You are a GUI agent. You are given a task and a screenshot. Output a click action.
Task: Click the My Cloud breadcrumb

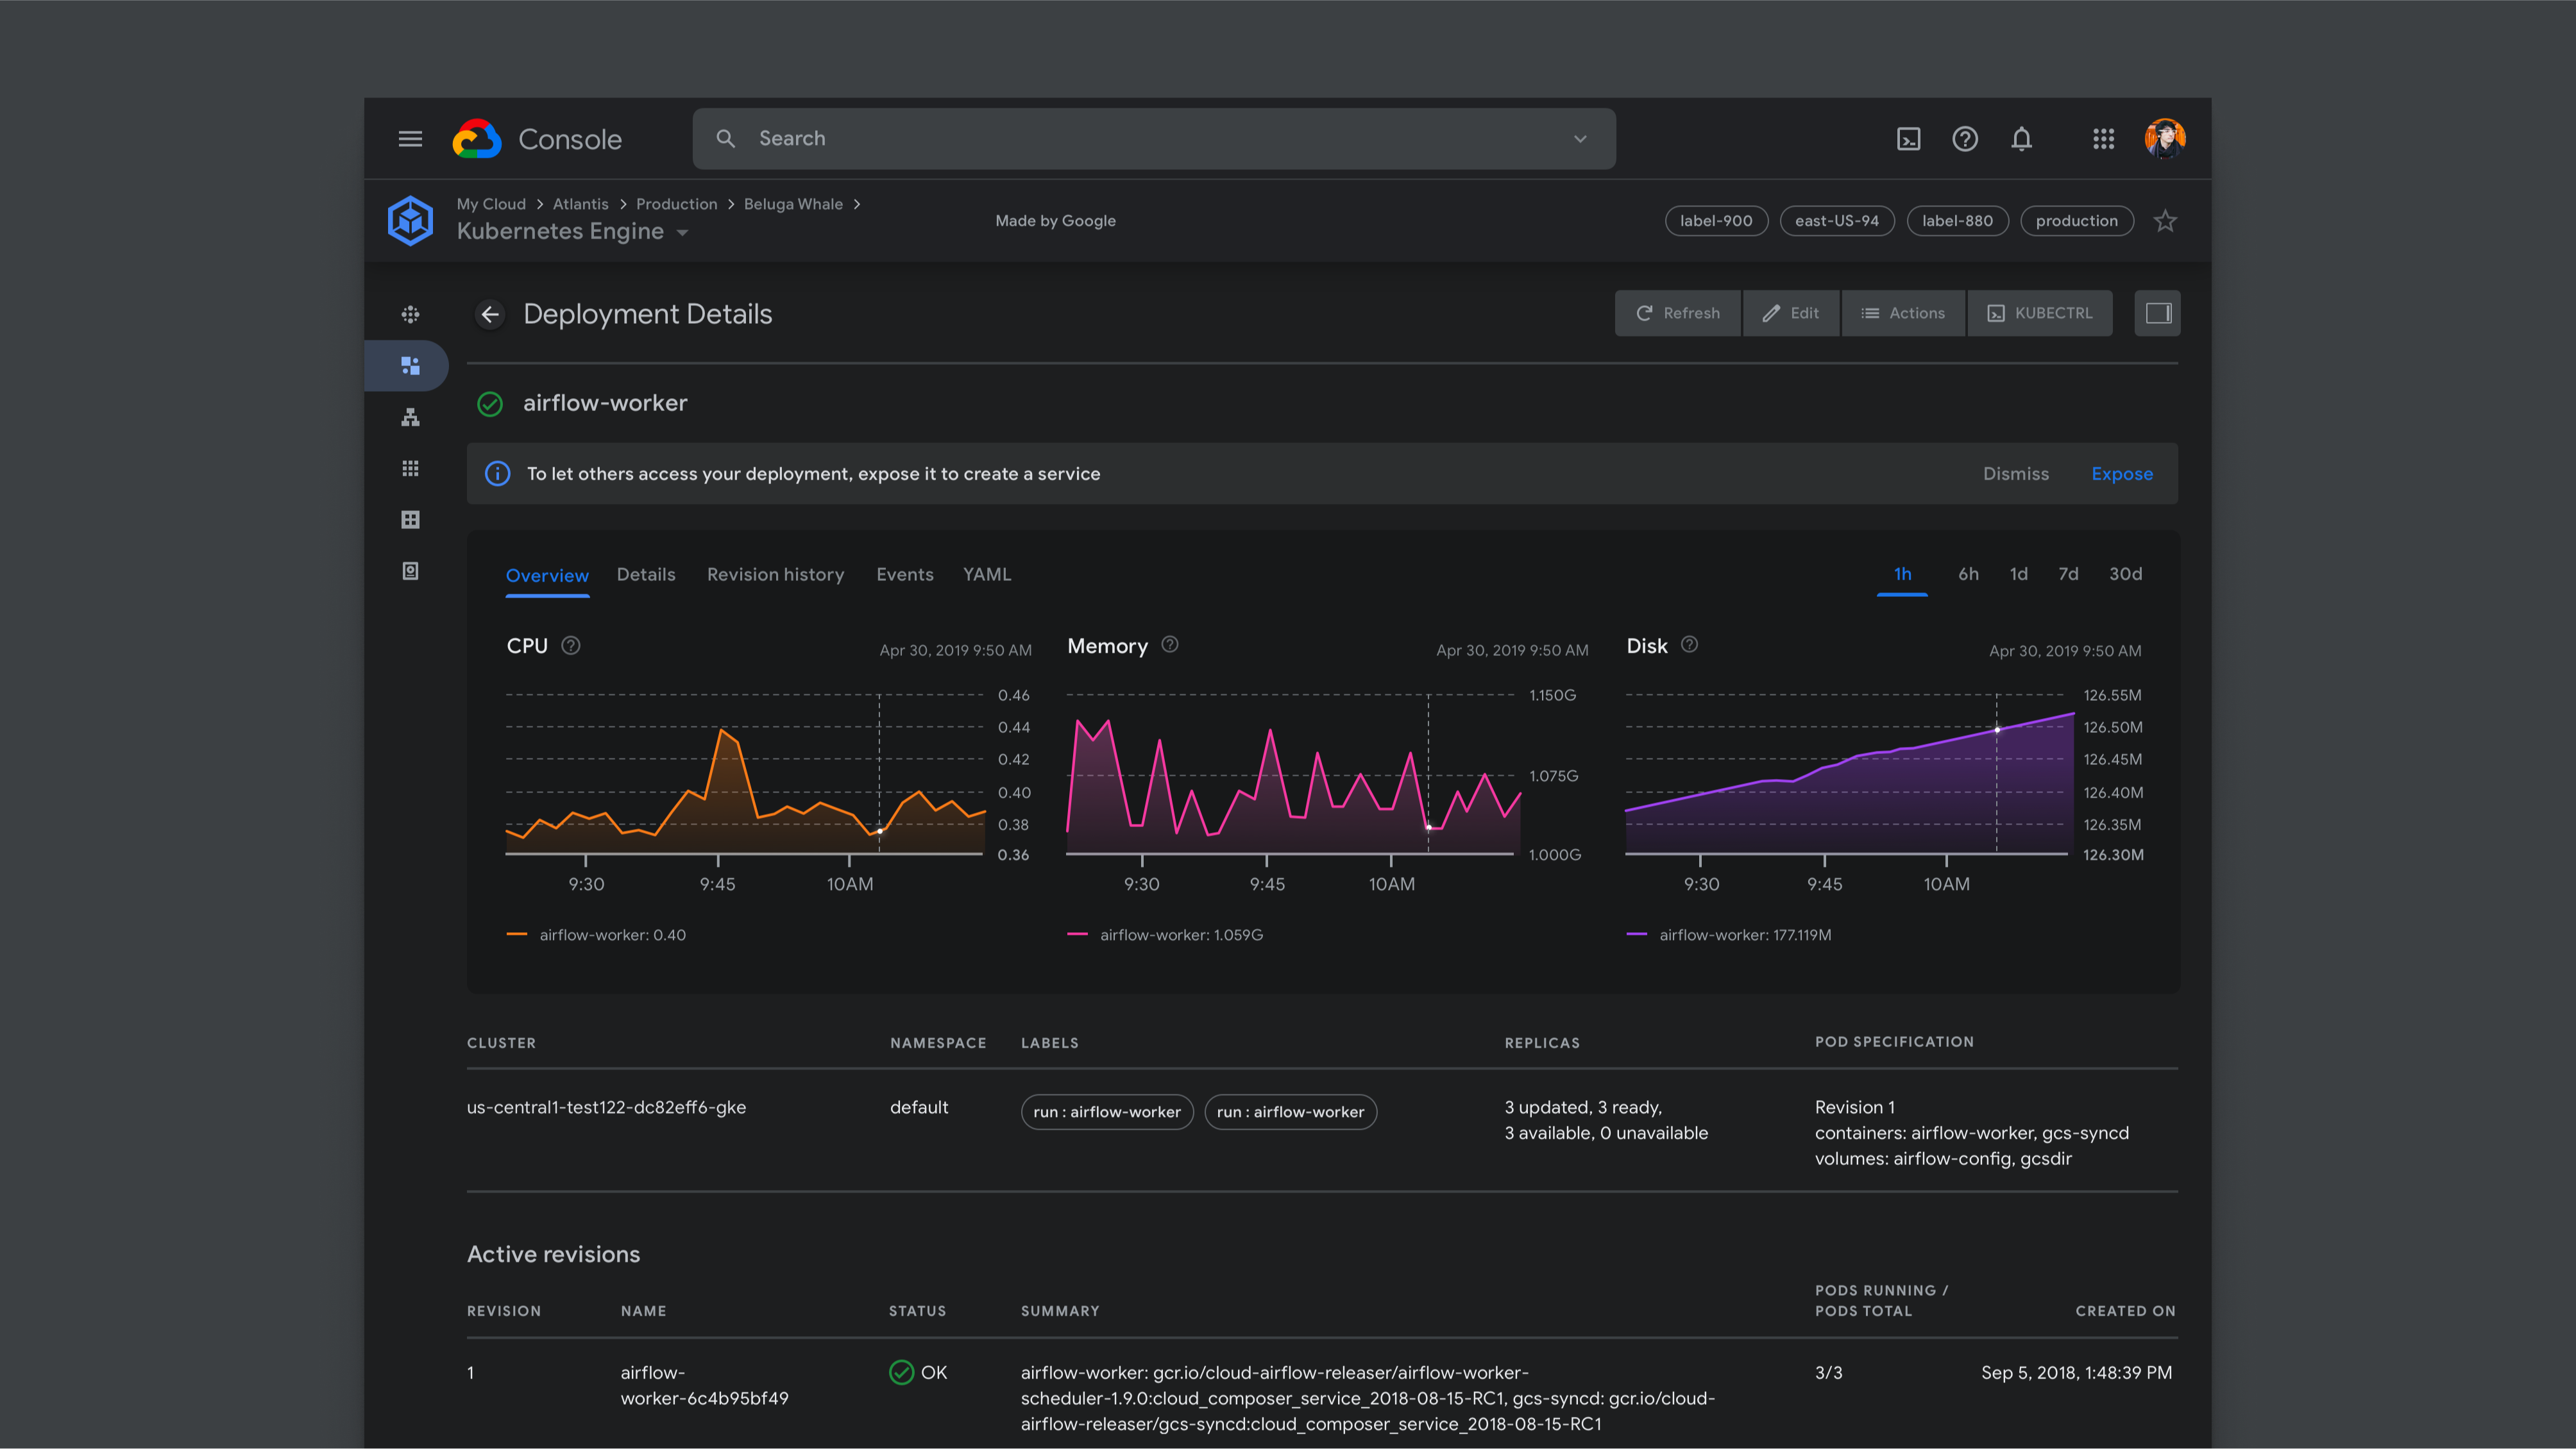[x=491, y=204]
